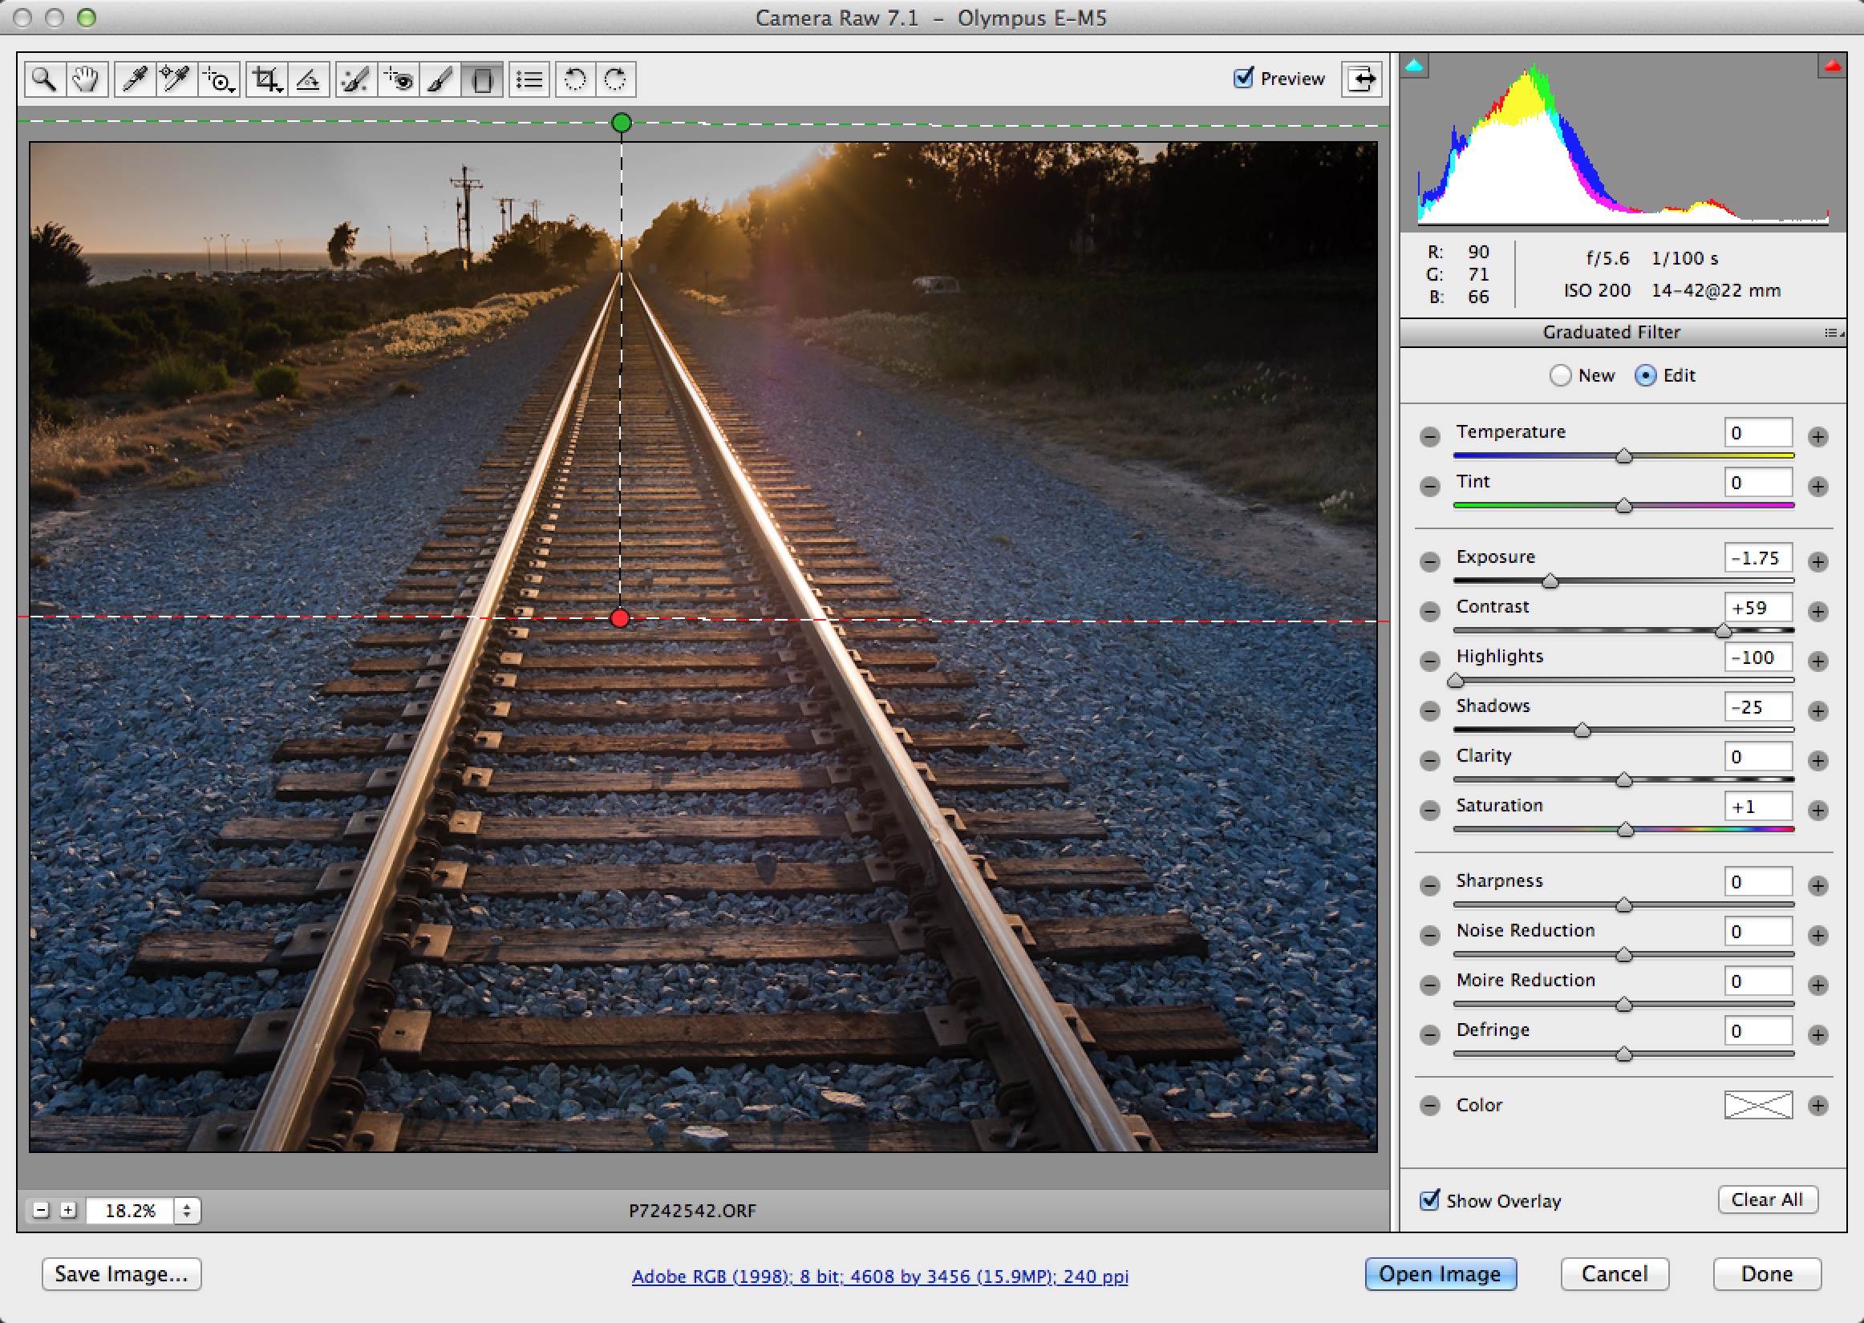Select the Zoom tool
The height and width of the screenshot is (1323, 1864).
pos(43,80)
